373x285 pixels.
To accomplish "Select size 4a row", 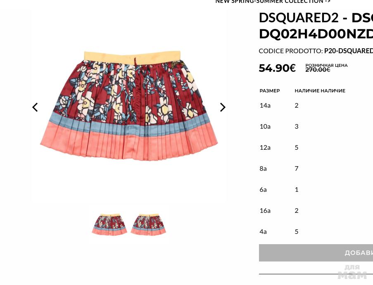I will (316, 231).
